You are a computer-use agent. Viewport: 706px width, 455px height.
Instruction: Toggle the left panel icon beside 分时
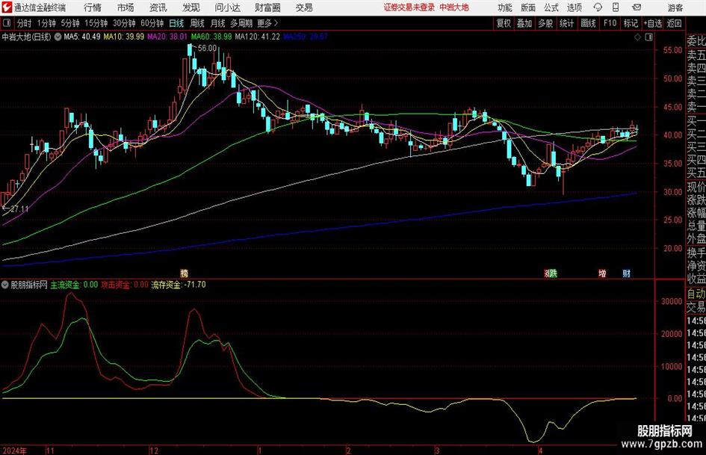7,23
